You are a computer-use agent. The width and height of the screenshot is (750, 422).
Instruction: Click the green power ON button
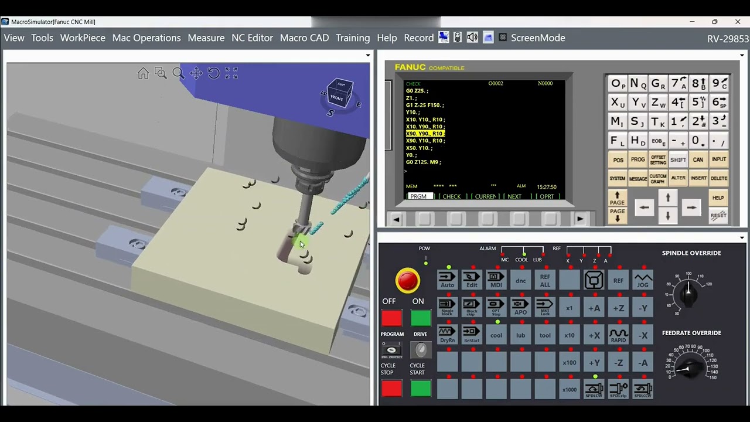[420, 318]
